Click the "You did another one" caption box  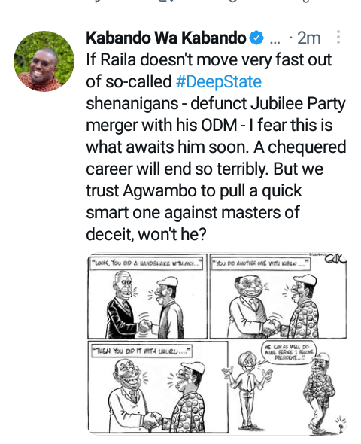point(260,263)
